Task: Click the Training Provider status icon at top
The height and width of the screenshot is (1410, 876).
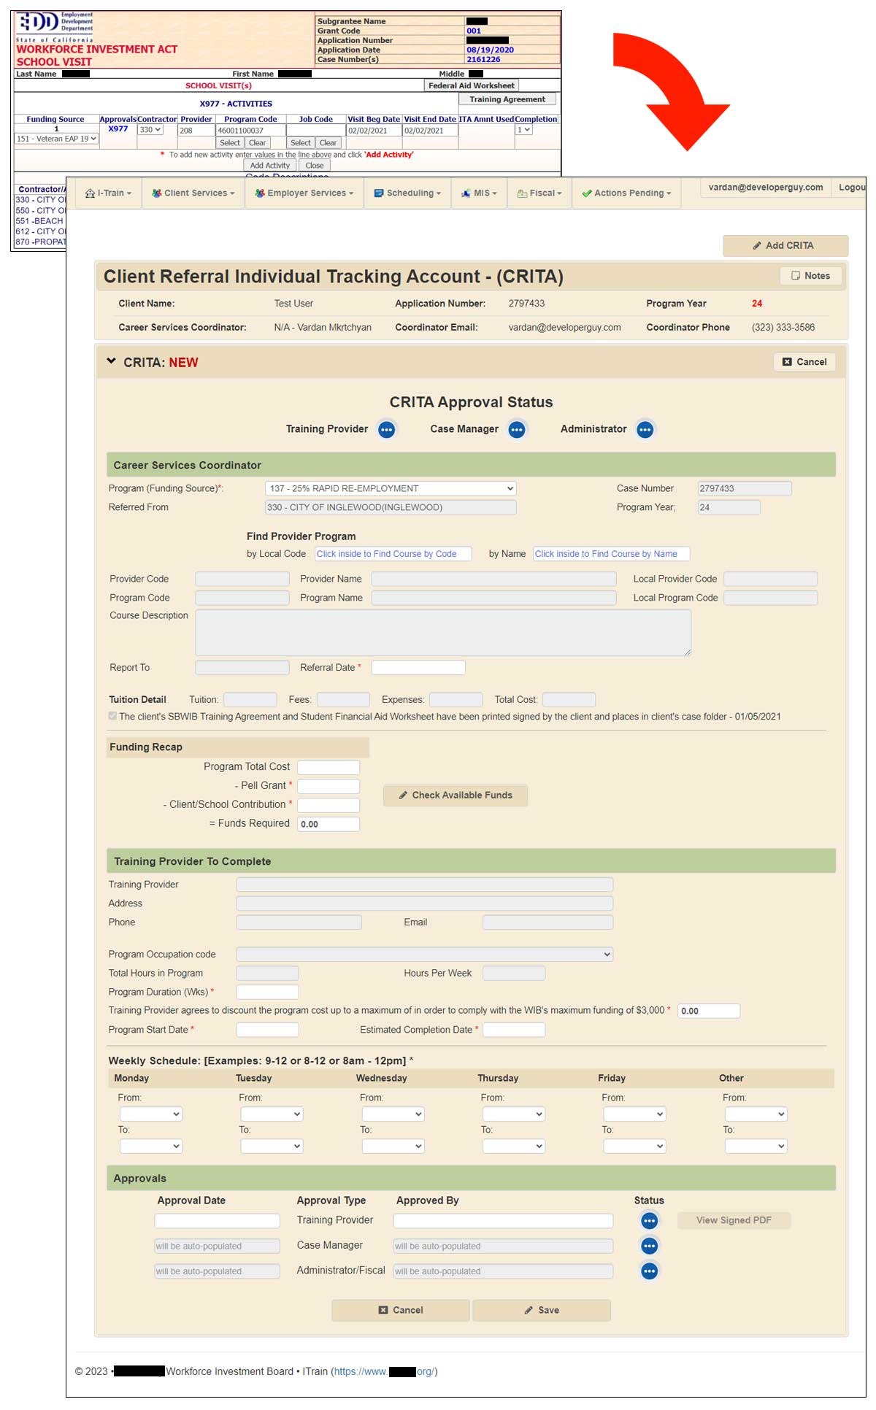Action: pos(387,430)
